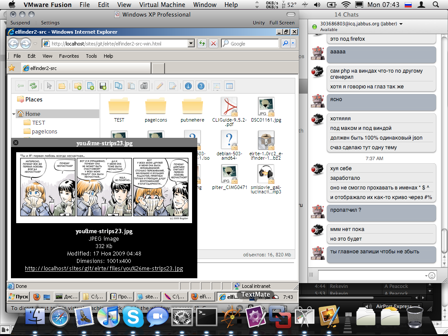Click the edit document icon in elFinder

pos(172,86)
